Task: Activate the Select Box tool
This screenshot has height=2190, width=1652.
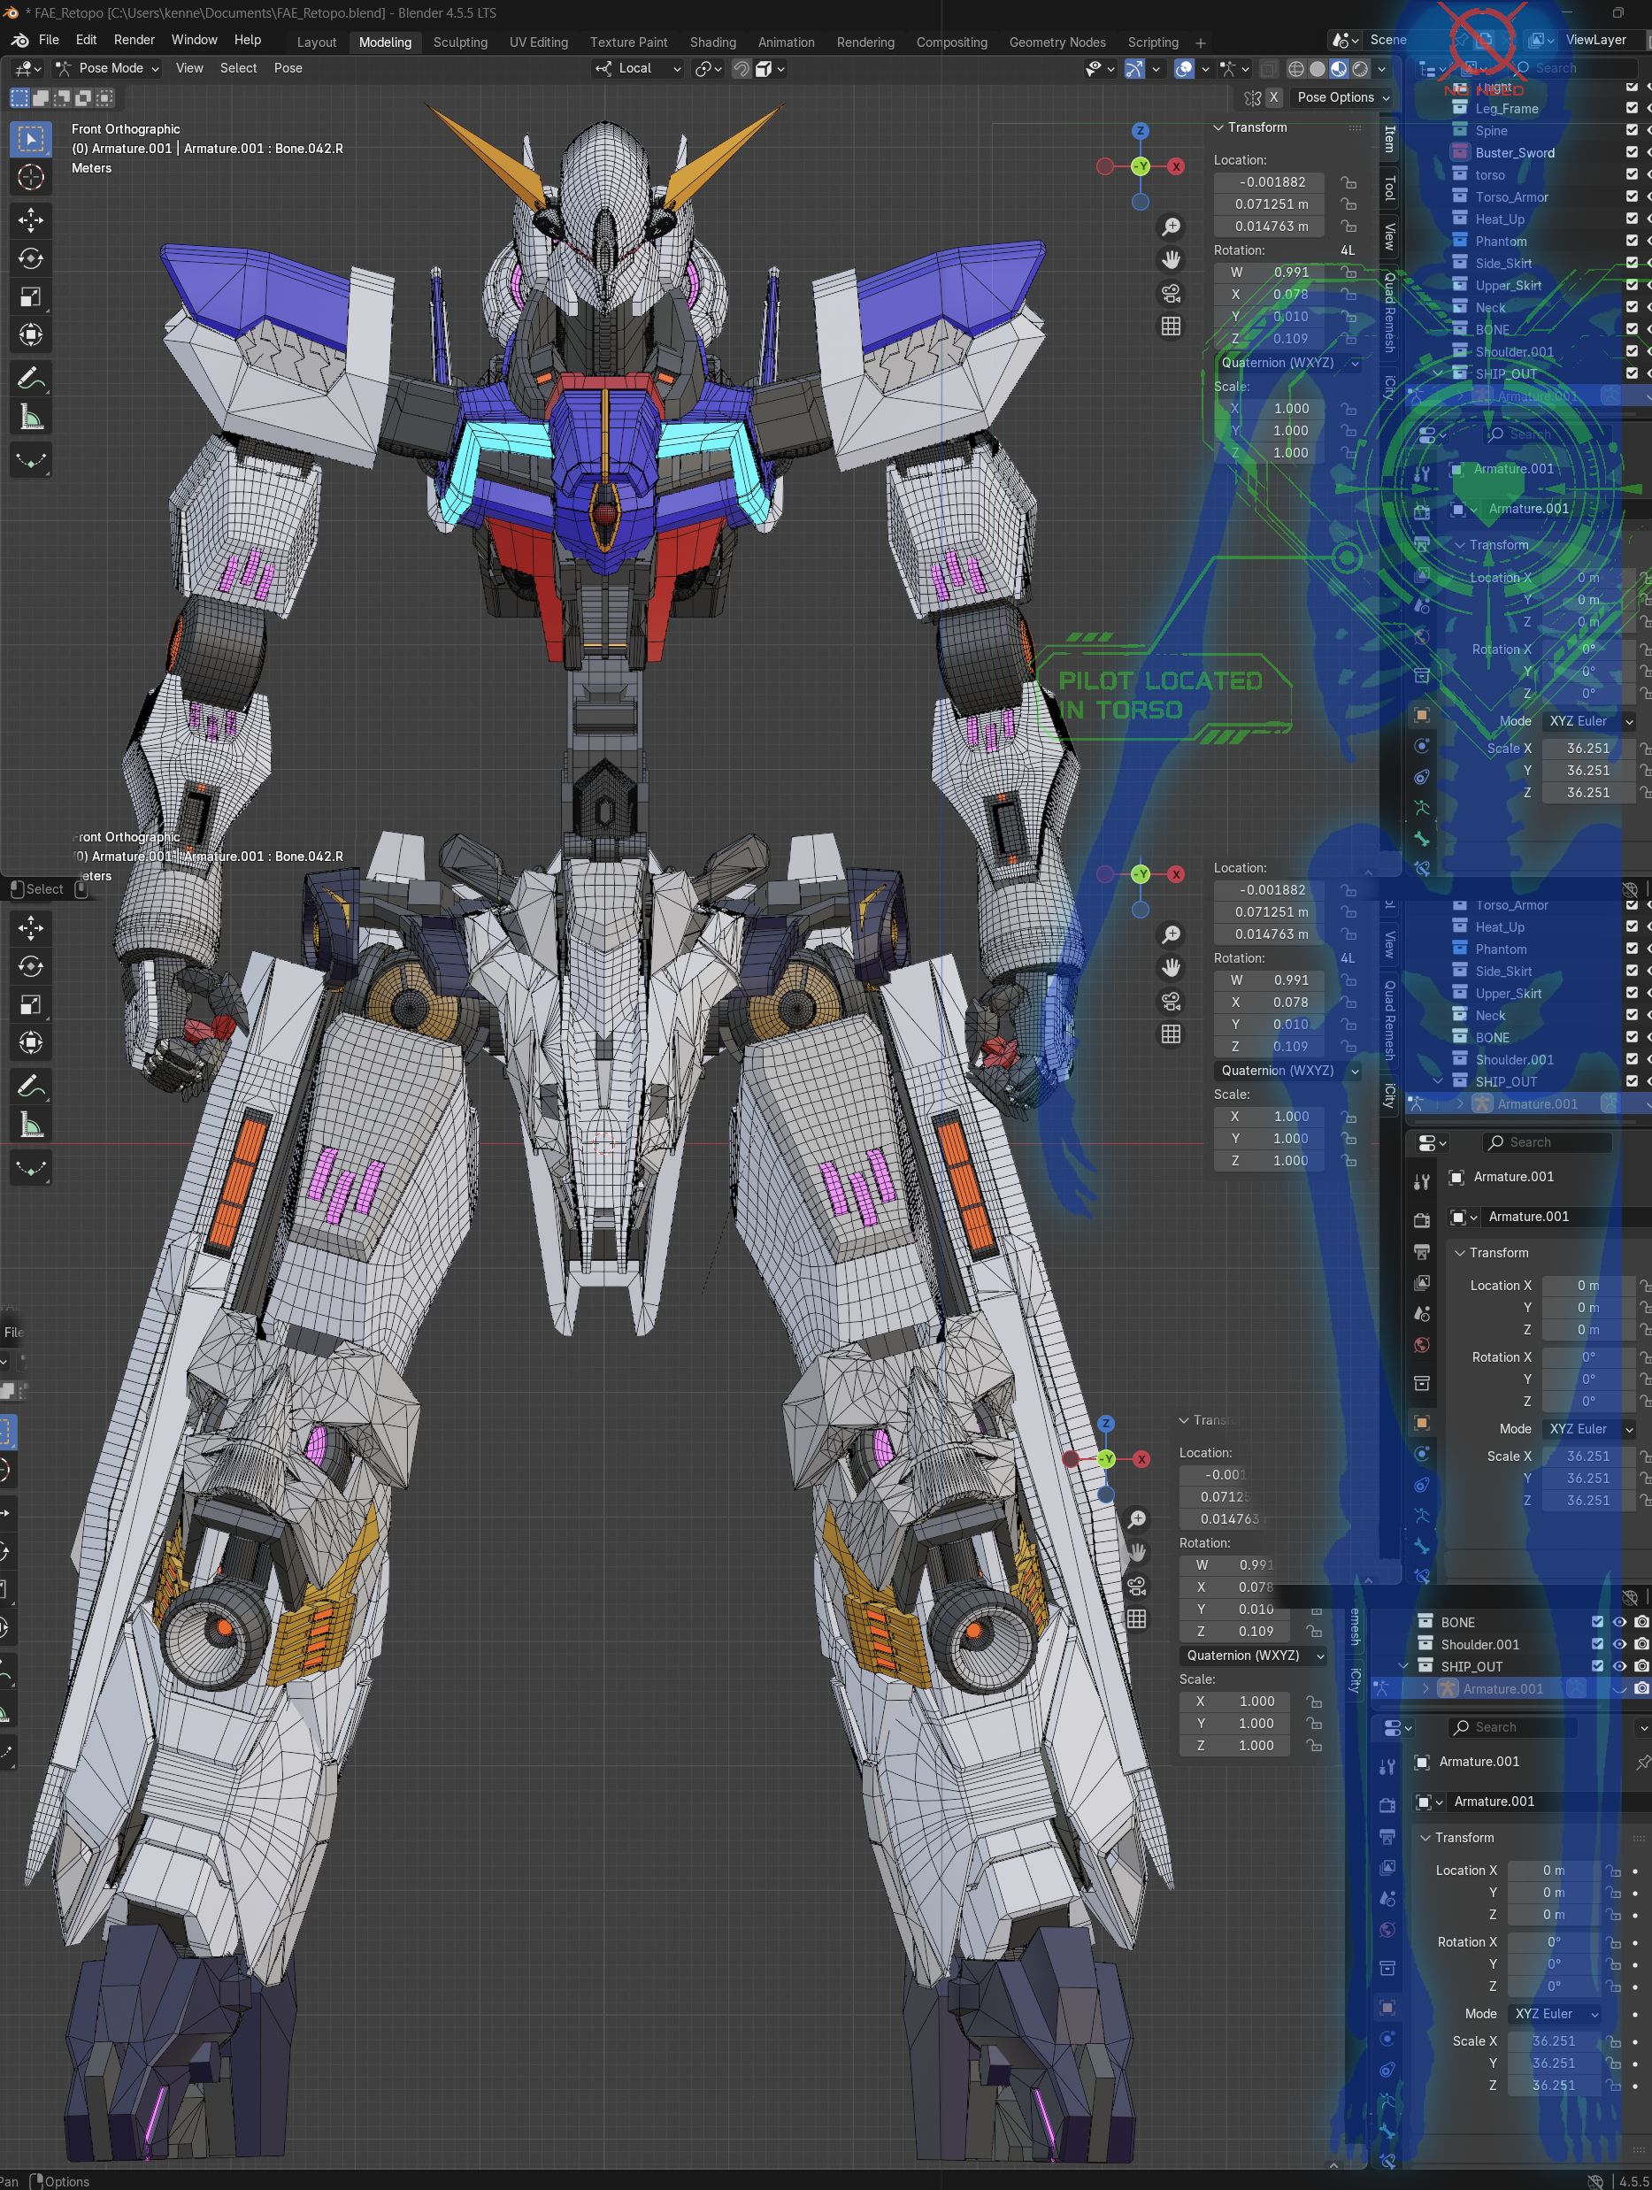Action: click(x=31, y=140)
